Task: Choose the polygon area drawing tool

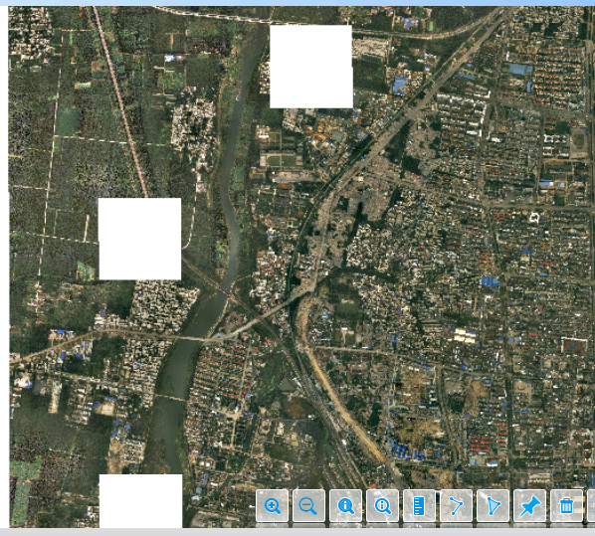Action: point(493,505)
